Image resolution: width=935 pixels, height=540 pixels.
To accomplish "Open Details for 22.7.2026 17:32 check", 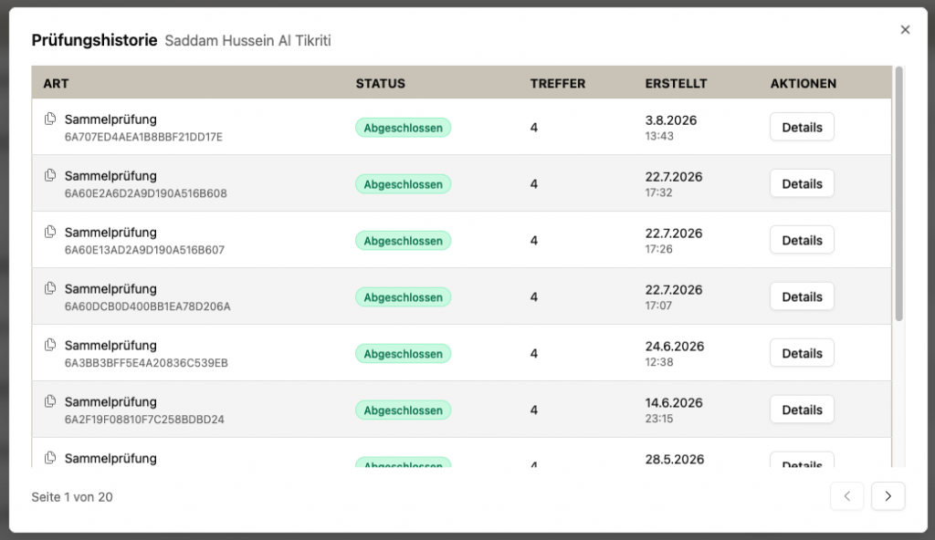I will [x=802, y=183].
